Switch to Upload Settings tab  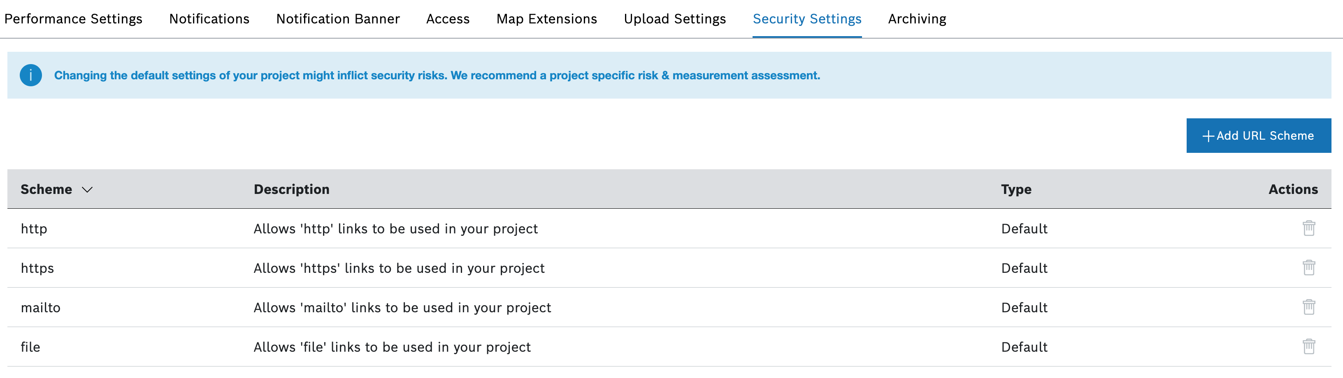click(x=675, y=19)
